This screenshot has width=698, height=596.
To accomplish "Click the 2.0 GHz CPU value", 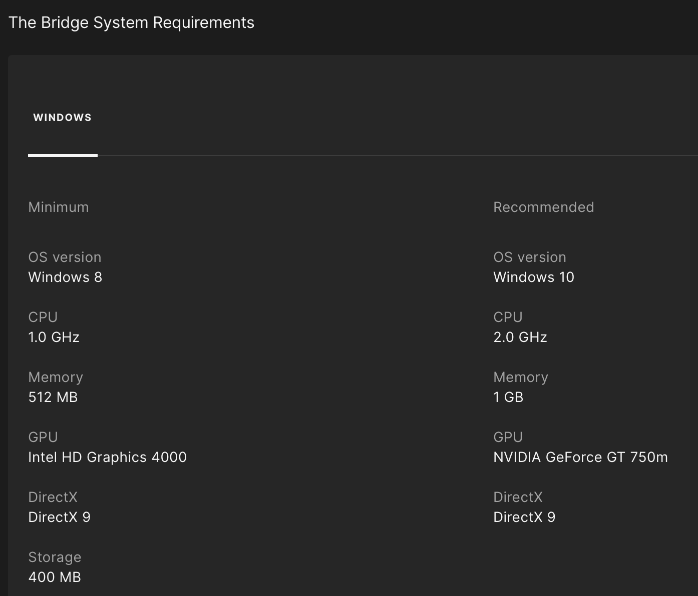I will [520, 337].
